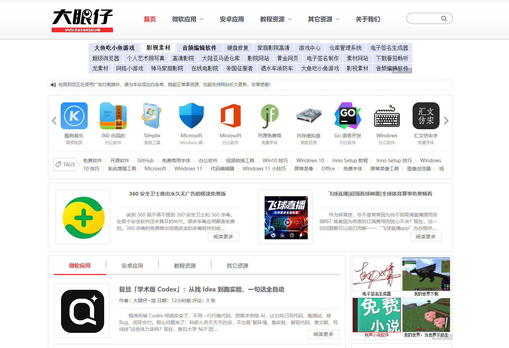Click the Windows 11 小技巧 tag
This screenshot has width=509, height=348.
click(264, 169)
